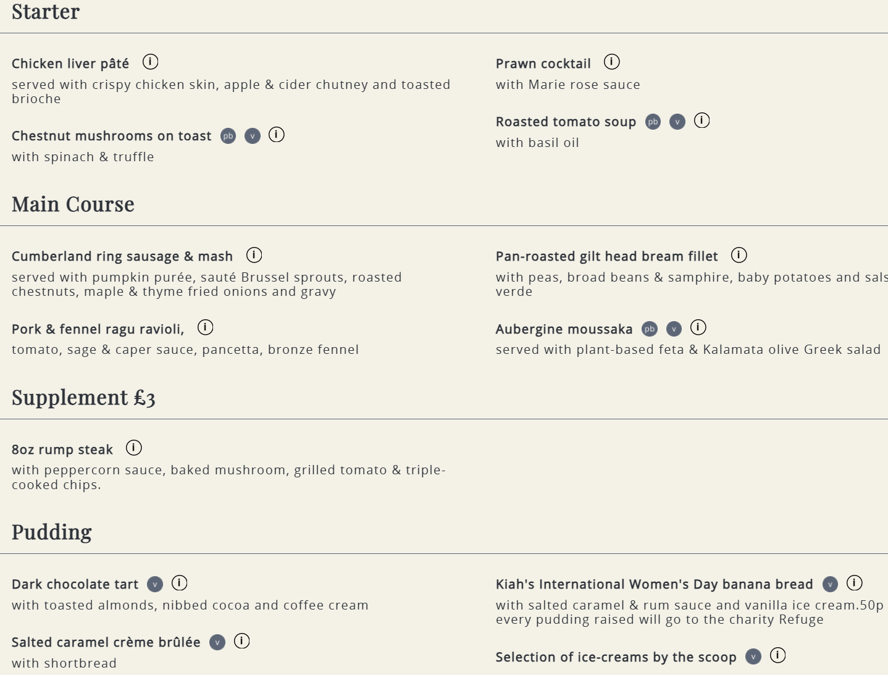Open Dark chocolate tart info icon

(179, 583)
